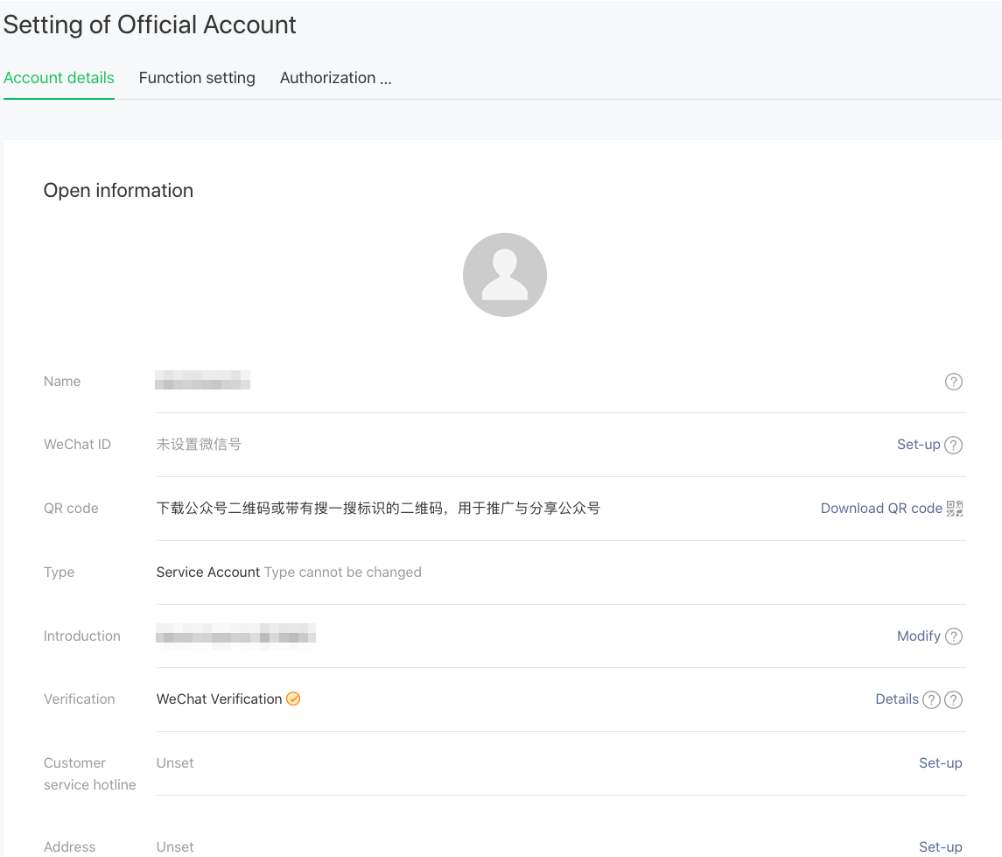
Task: Click Download QR code link
Action: pyautogui.click(x=882, y=508)
